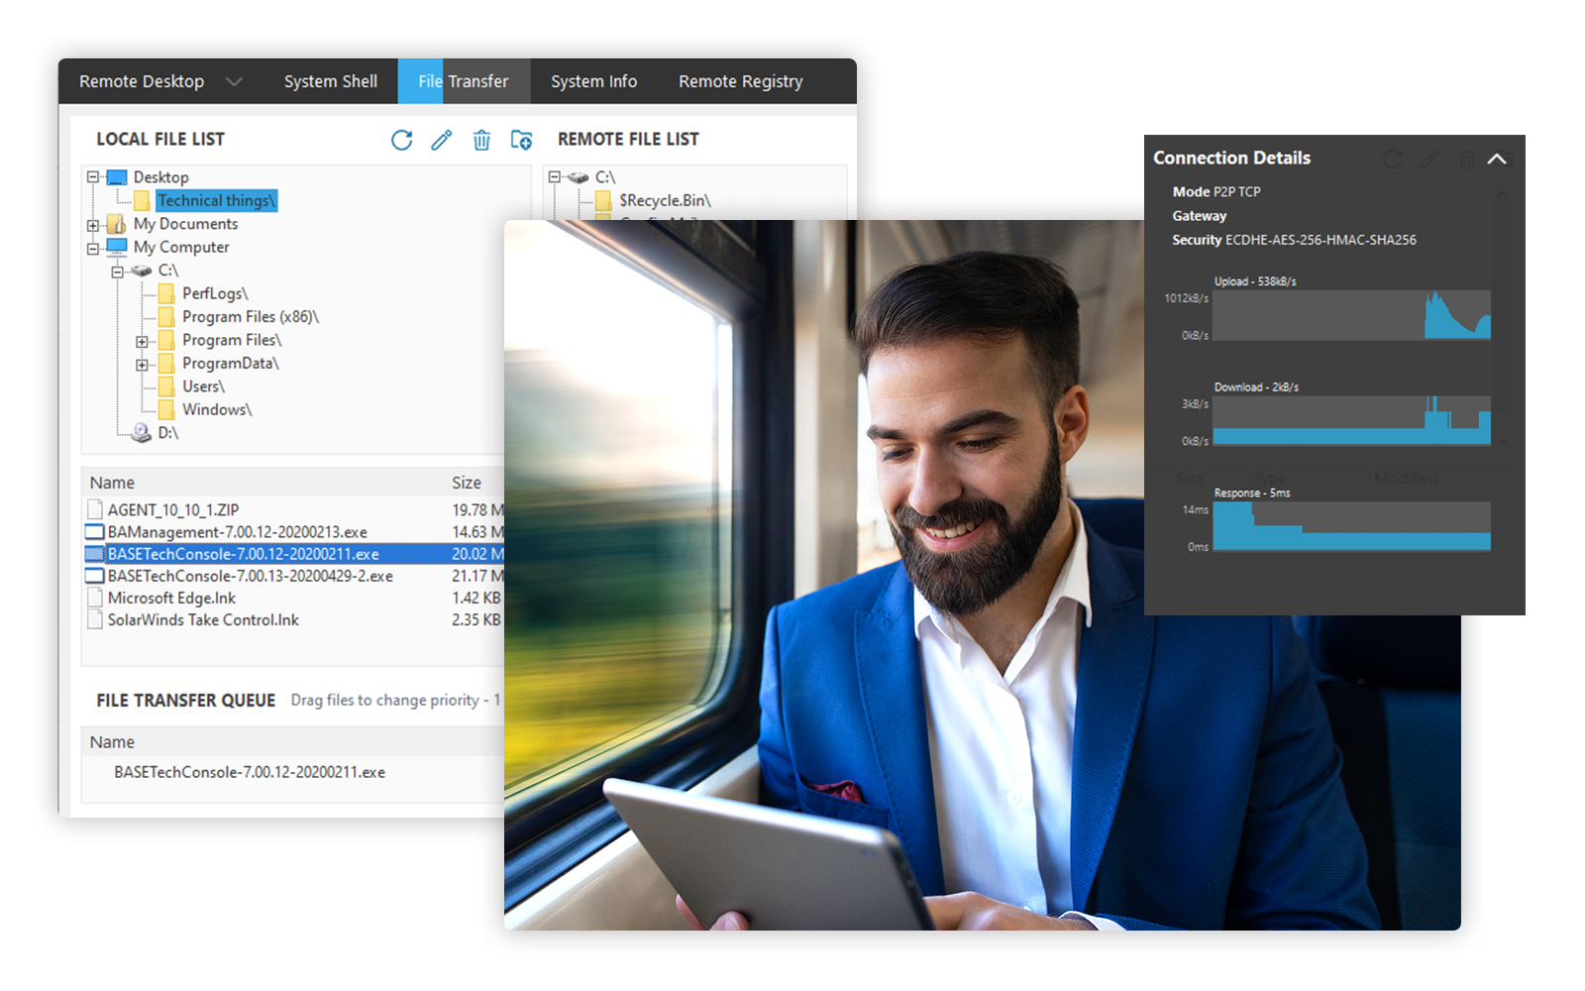Select the rename pencil icon above local files
The height and width of the screenshot is (991, 1585).
441,141
